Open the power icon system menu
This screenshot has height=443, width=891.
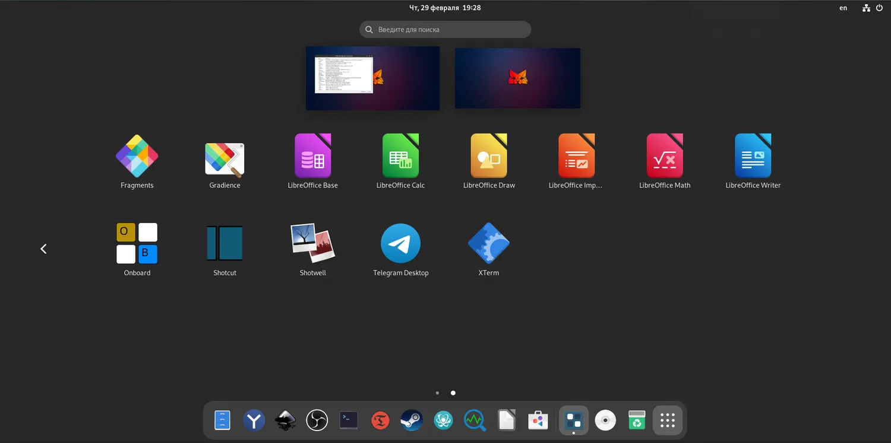[880, 8]
